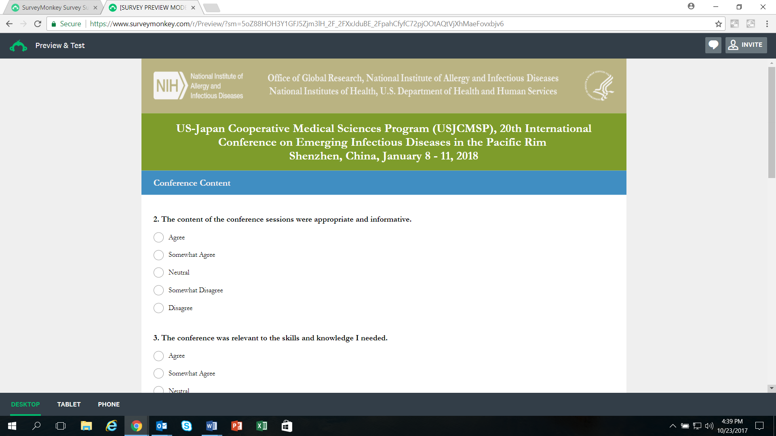Switch to TABLET preview tab
The width and height of the screenshot is (776, 436).
coord(69,404)
